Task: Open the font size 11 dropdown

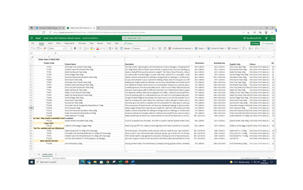Action: click(x=68, y=48)
